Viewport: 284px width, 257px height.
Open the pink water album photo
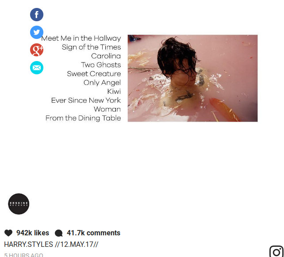click(192, 78)
